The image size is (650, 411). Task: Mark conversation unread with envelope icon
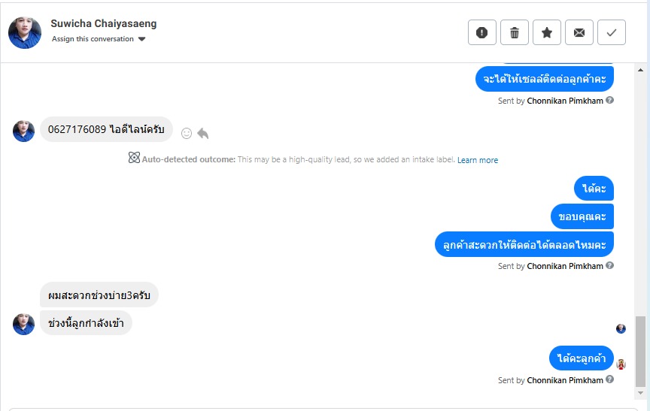click(x=579, y=32)
